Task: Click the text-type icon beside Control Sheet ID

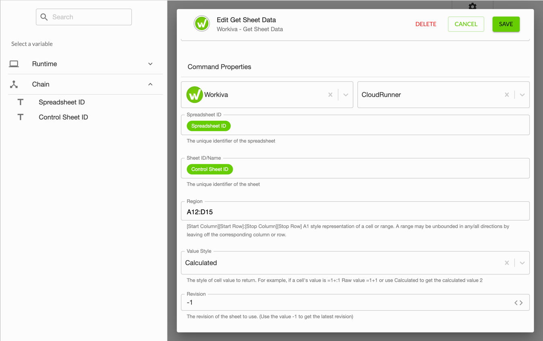Action: click(21, 117)
